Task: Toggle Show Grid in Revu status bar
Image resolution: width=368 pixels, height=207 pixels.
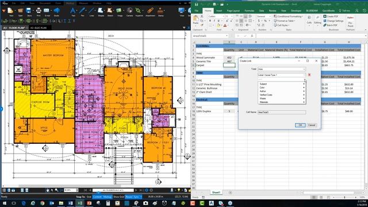Action: pyautogui.click(x=119, y=197)
